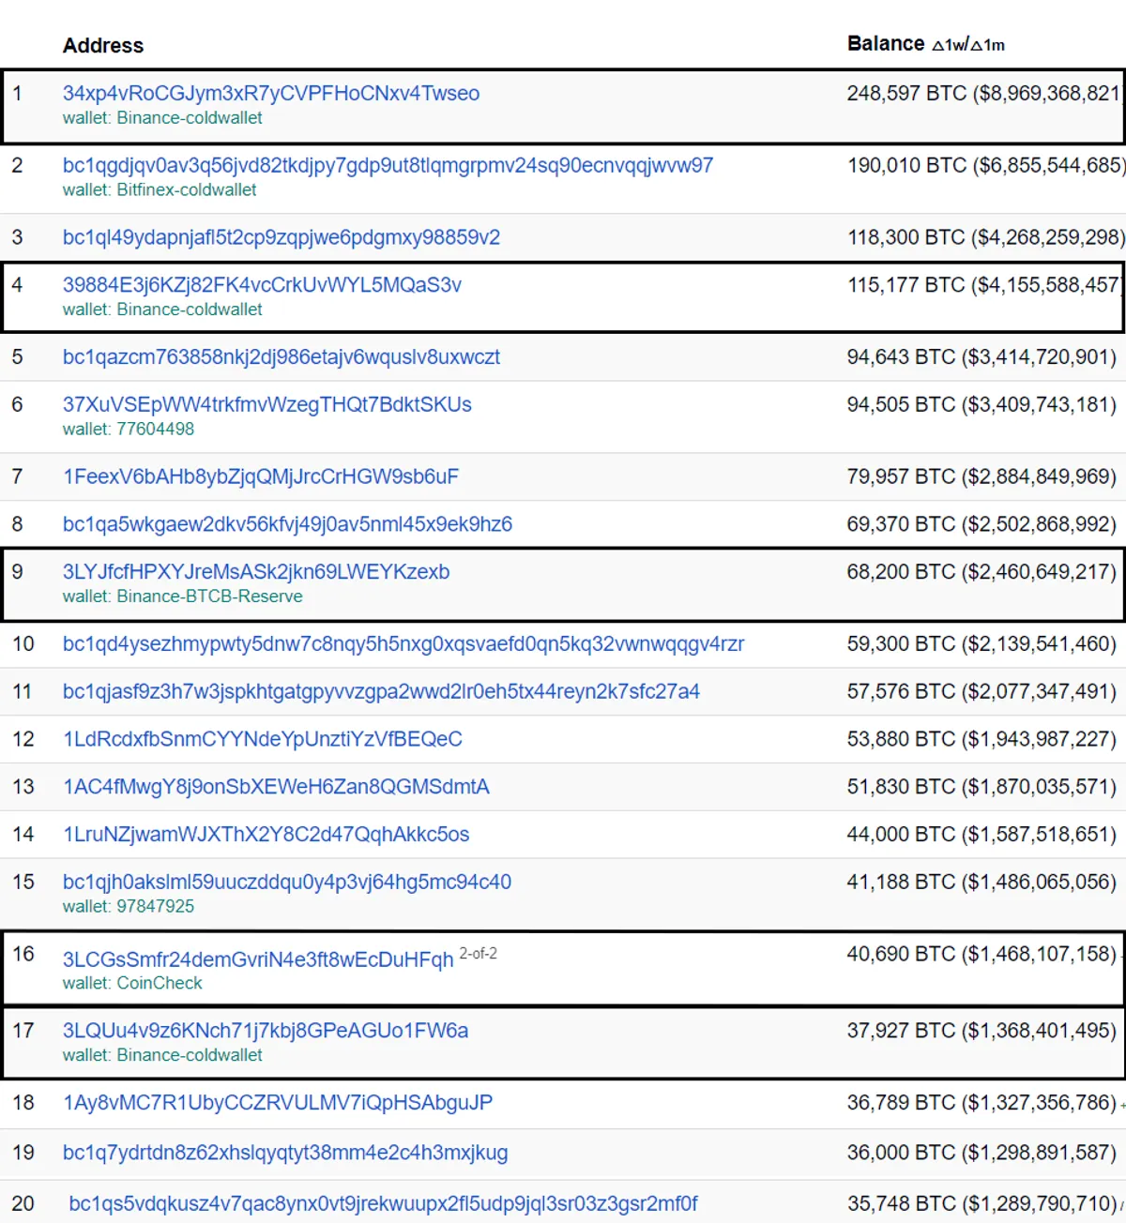
Task: Select balance 36,000 BTC in row 19
Action: tap(981, 1154)
